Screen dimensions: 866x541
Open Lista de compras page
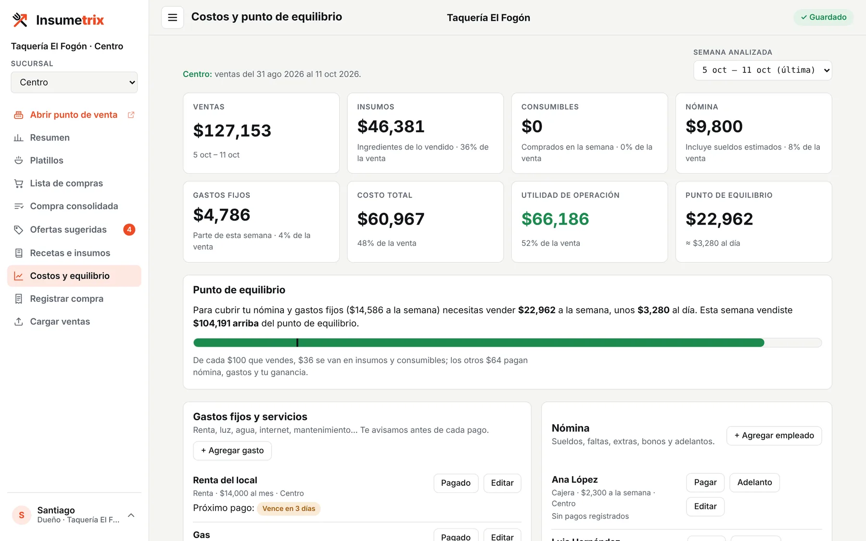74,184
